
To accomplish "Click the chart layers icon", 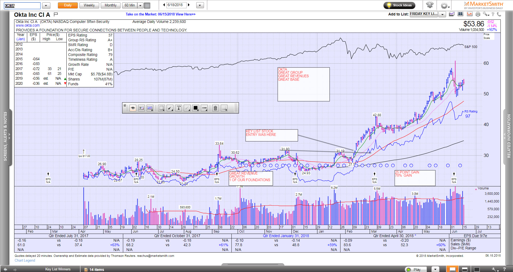I will [452, 14].
